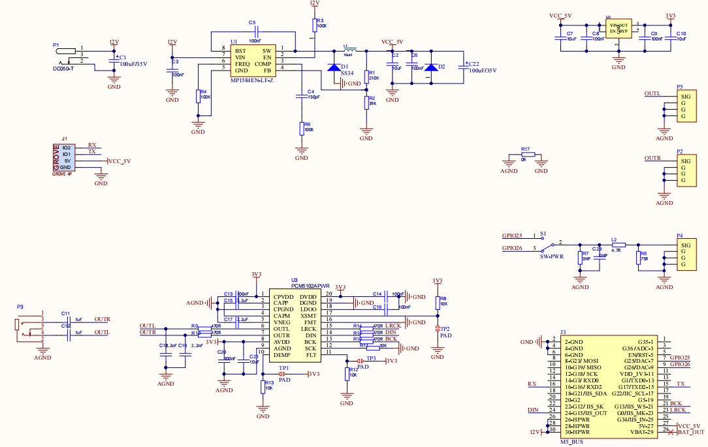The height and width of the screenshot is (447, 708).
Task: Click the DC050-T power jack P1
Action: (67, 51)
